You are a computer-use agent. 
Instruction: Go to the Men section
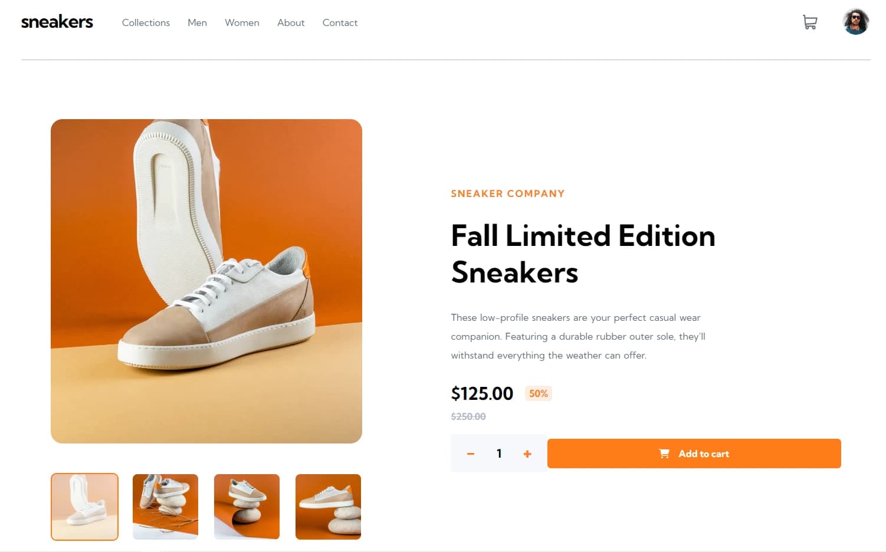pos(197,22)
